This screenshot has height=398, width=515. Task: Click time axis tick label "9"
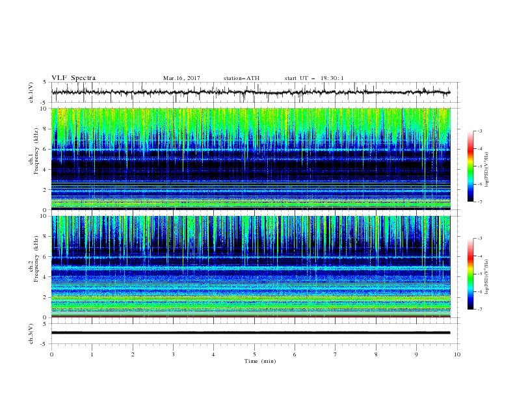416,354
